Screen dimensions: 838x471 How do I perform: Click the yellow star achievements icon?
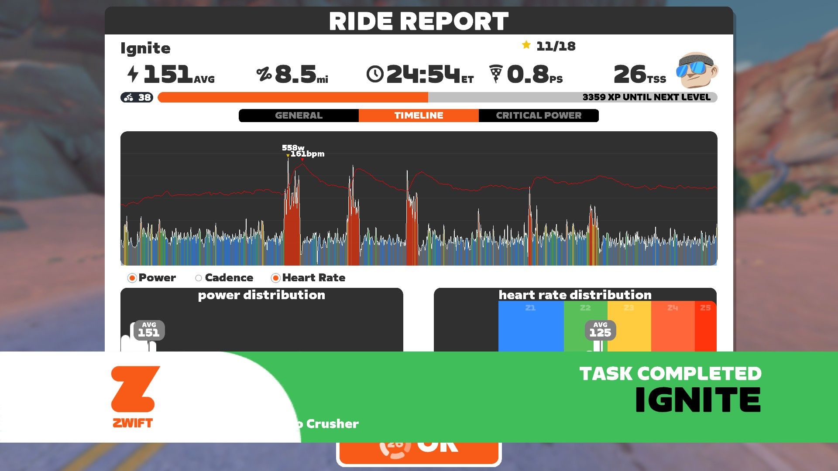[x=526, y=45]
